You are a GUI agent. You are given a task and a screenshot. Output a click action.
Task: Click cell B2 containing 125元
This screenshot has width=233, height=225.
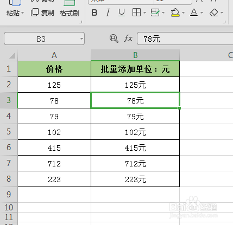(x=135, y=85)
